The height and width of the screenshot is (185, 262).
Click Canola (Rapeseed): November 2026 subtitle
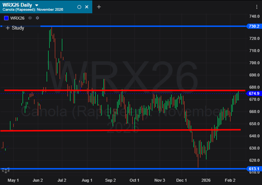(x=33, y=10)
